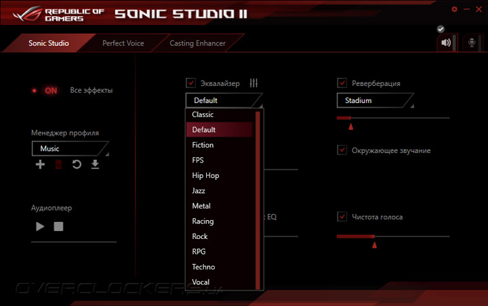The height and width of the screenshot is (306, 488).
Task: Collapse the equalizer Default preset dropdown
Action: (x=224, y=100)
